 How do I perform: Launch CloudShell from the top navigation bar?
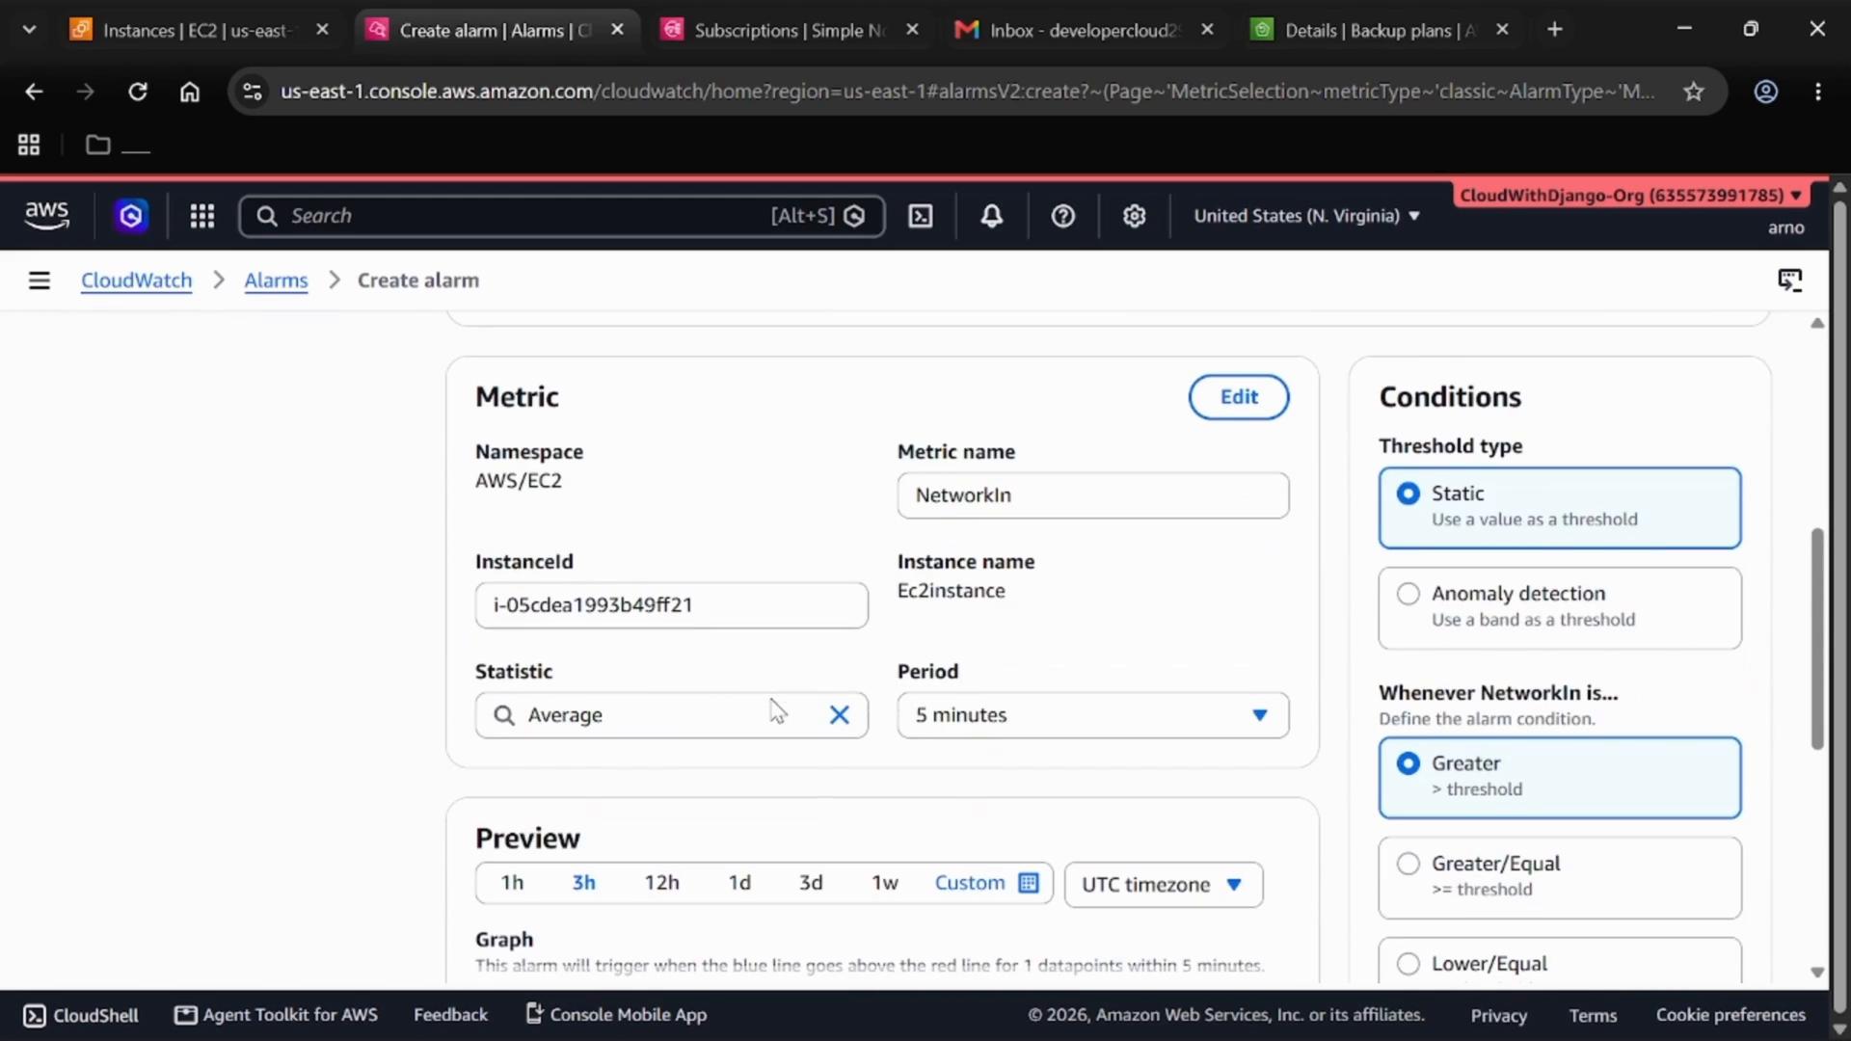point(921,216)
